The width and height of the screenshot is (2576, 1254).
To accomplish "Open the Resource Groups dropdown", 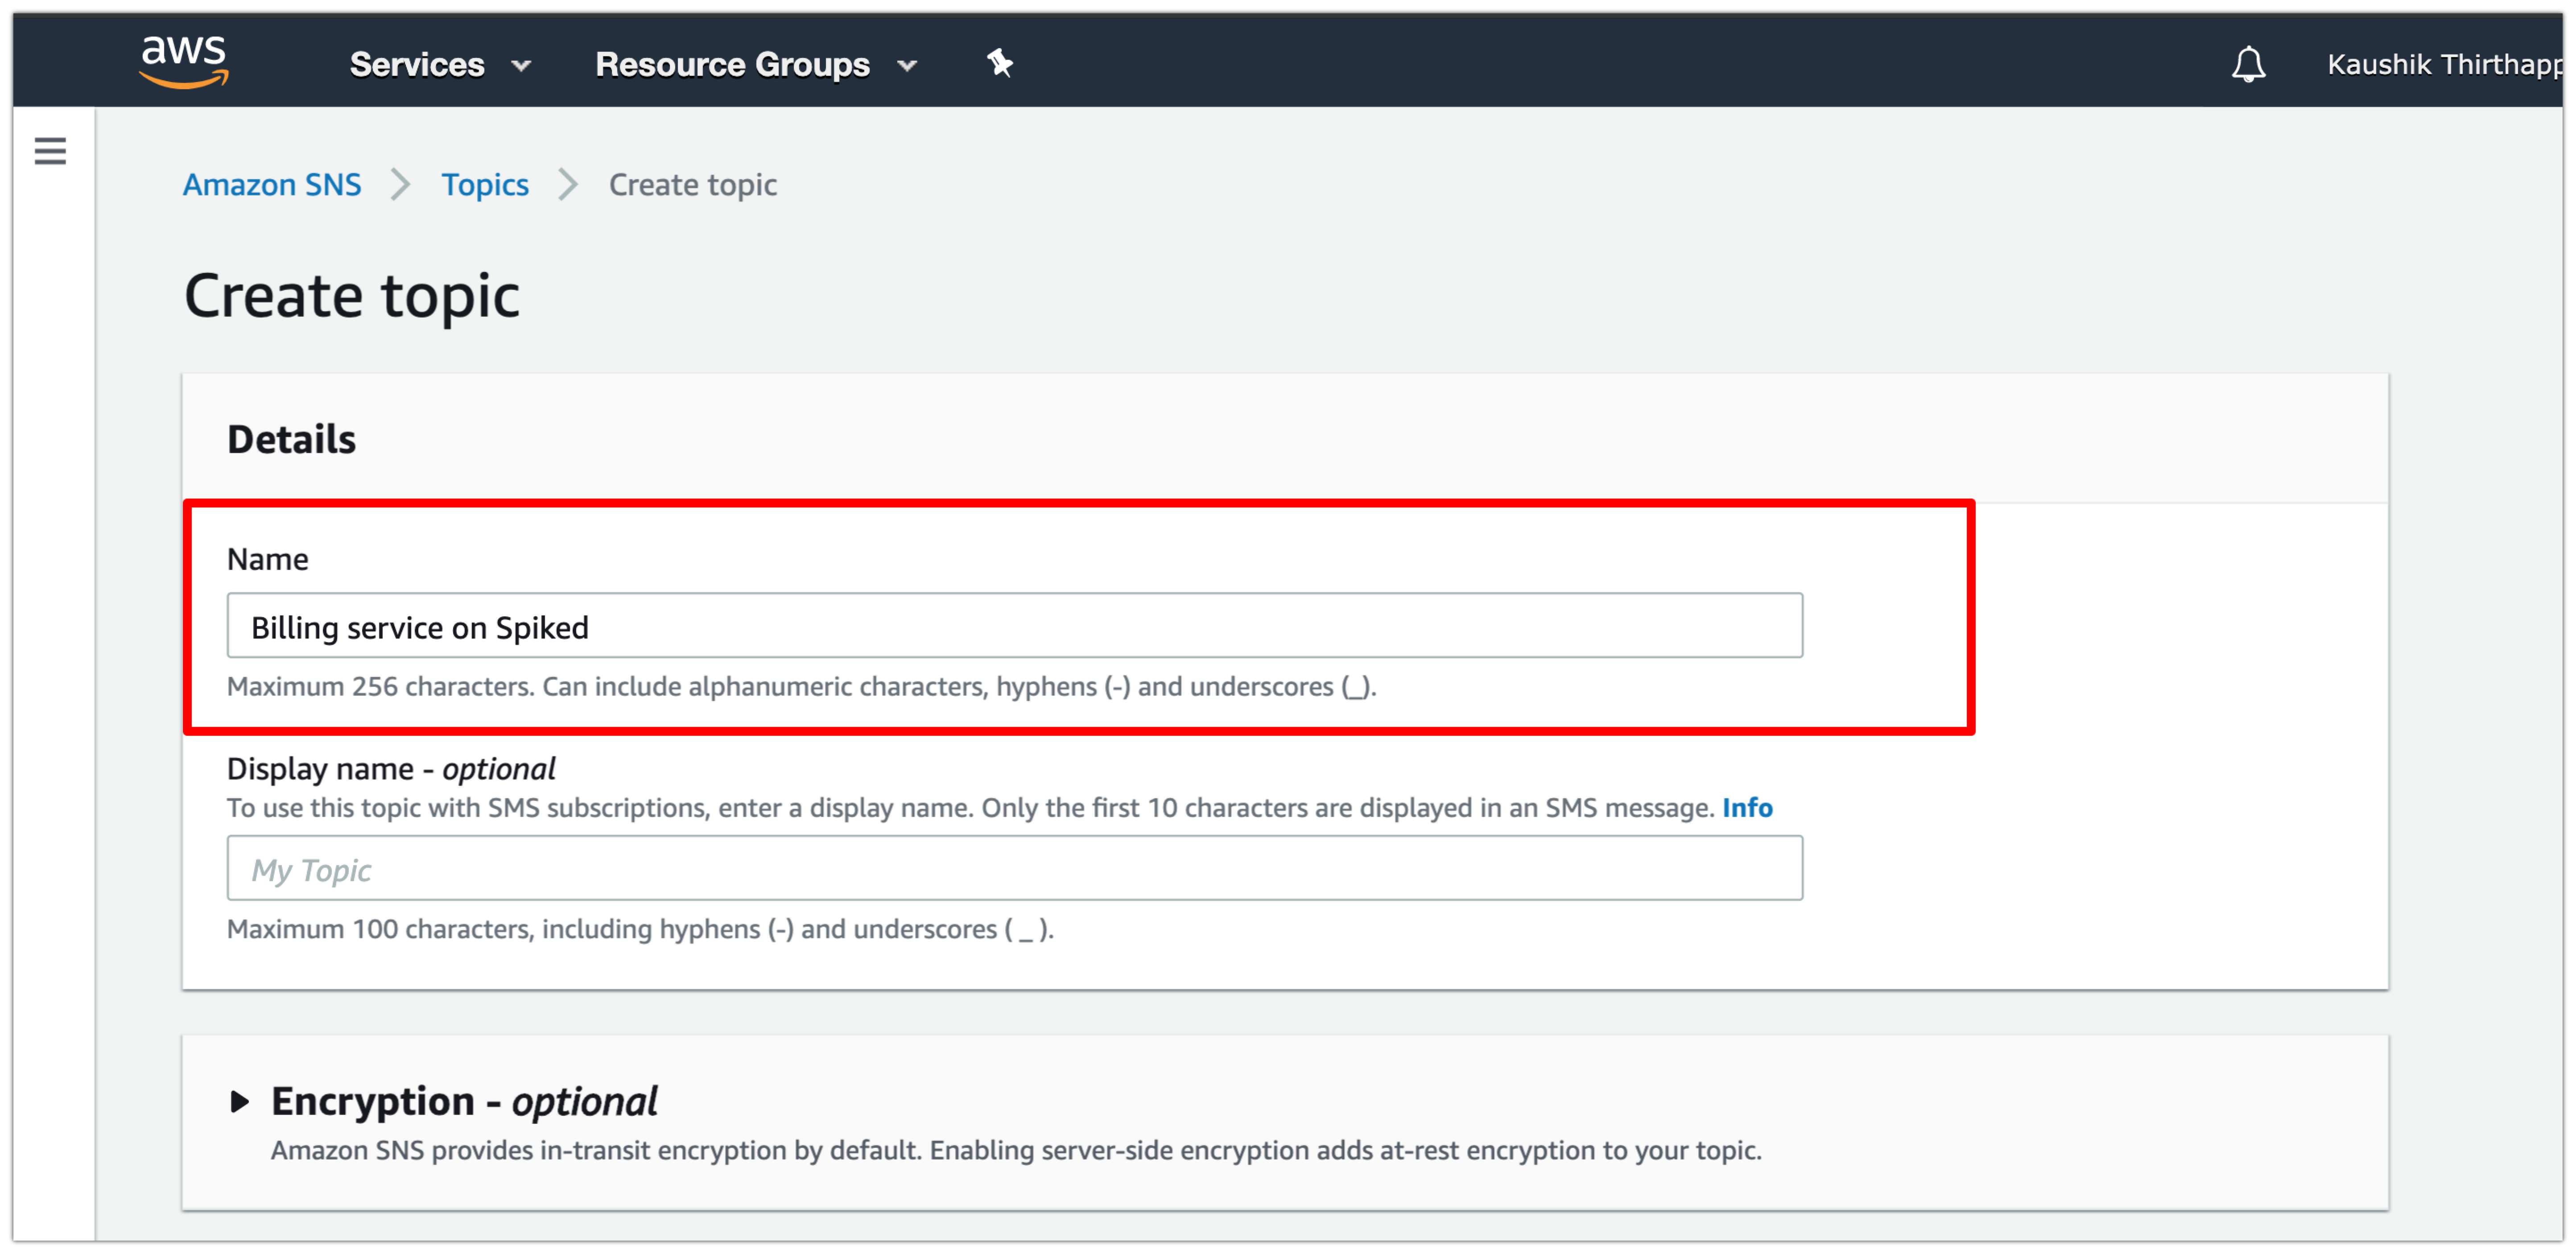I will tap(756, 65).
